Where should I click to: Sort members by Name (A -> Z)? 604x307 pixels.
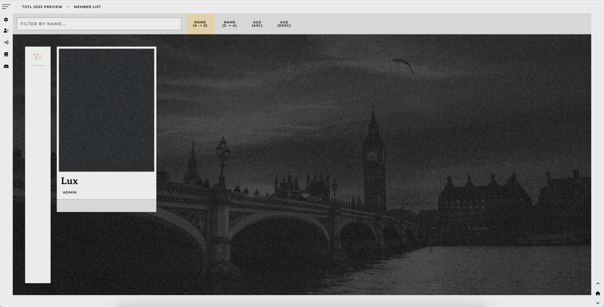200,24
